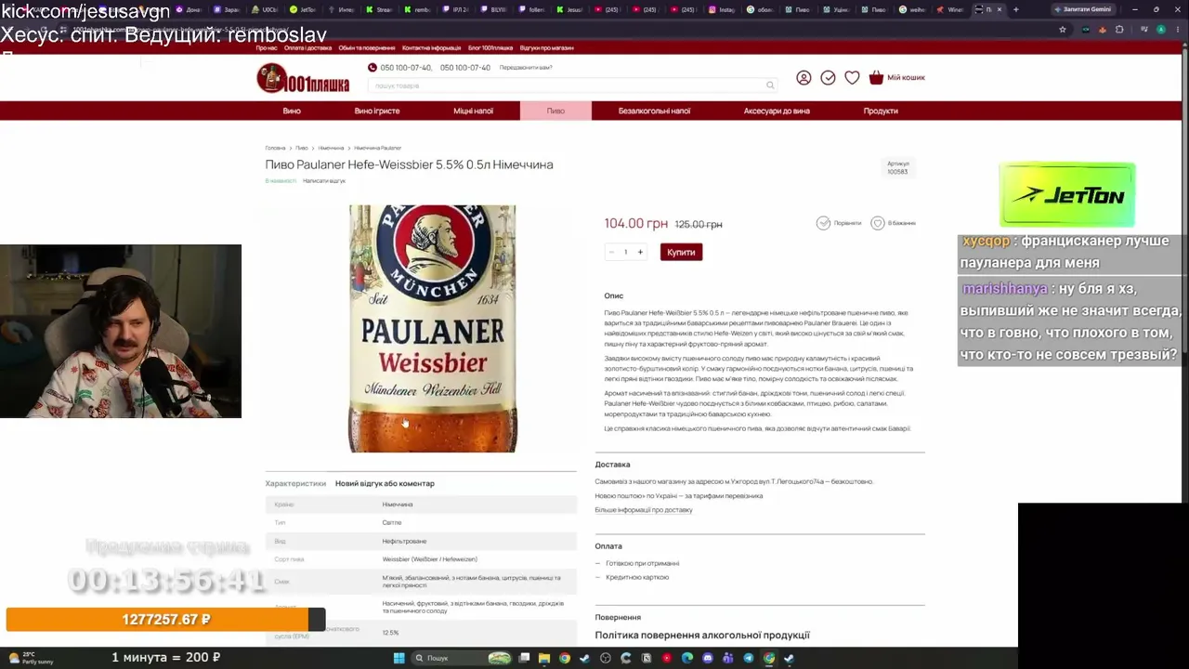Click the Купити buy button
1189x669 pixels.
coord(681,252)
